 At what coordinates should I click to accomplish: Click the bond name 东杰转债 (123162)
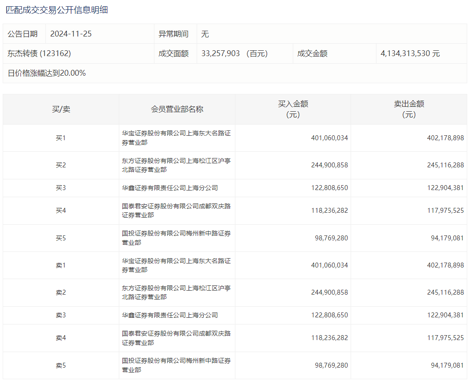pos(39,53)
